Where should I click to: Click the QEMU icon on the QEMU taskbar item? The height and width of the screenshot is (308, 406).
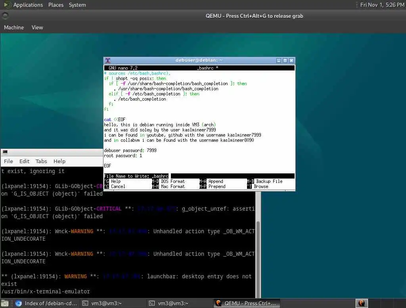click(218, 303)
